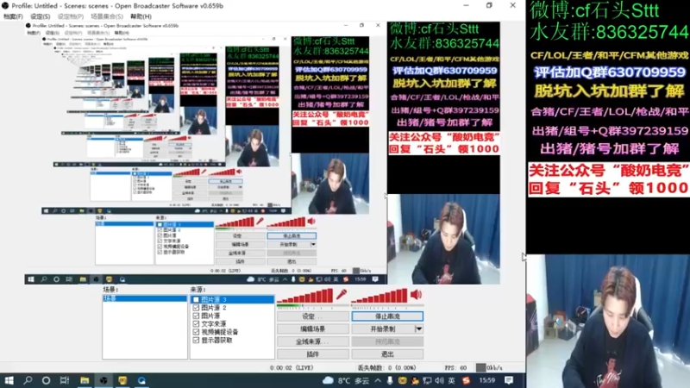The height and width of the screenshot is (388, 690).
Task: Open the yellow face app on taskbar
Action: click(122, 380)
